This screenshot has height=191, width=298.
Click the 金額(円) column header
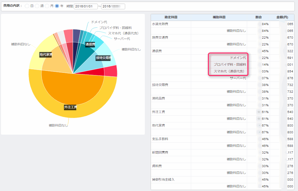(x=282, y=17)
